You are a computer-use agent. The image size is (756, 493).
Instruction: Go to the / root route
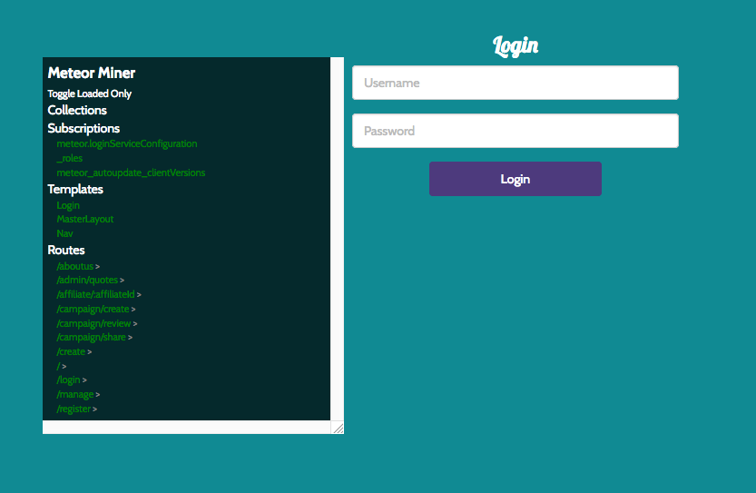pyautogui.click(x=58, y=366)
